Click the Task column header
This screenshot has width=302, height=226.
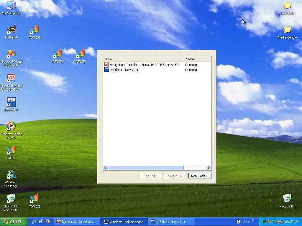pyautogui.click(x=143, y=59)
